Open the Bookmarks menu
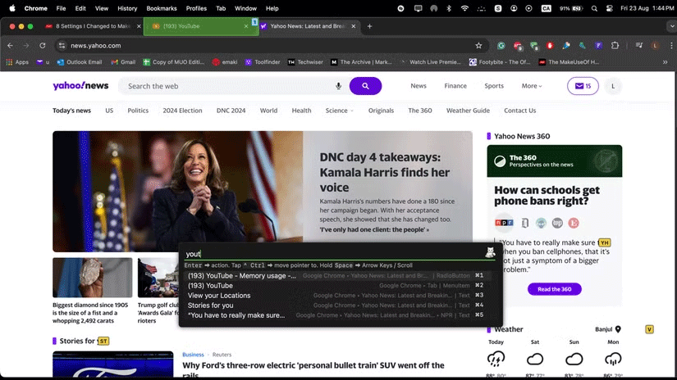The width and height of the screenshot is (677, 380). coord(162,8)
